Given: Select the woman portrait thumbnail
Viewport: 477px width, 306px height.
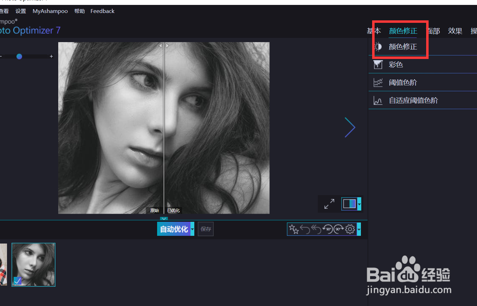Looking at the screenshot, I should click(34, 265).
